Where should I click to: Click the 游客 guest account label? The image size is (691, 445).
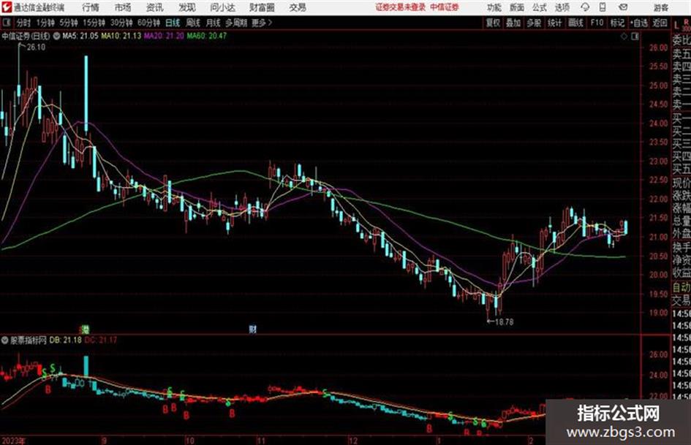coord(660,7)
